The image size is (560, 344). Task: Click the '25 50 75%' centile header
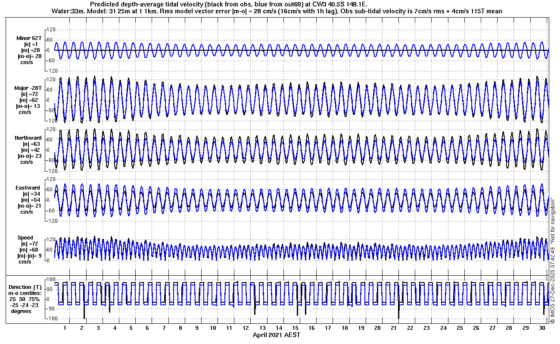(25, 299)
